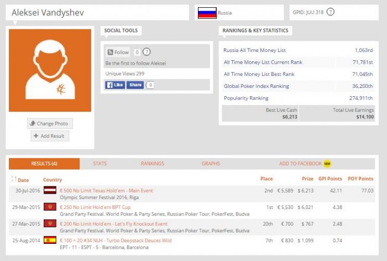Click the Follow help question mark icon
The width and height of the screenshot is (387, 261).
coord(147,52)
